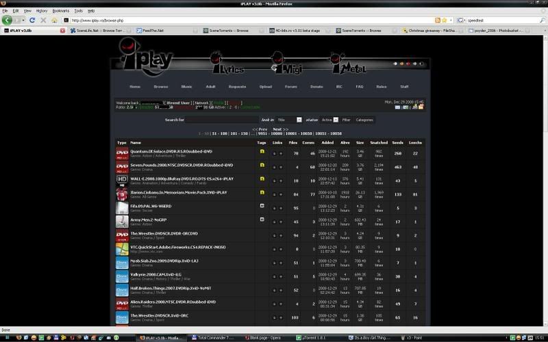Click category icon of Army.Men.2-NoGRP row
Image resolution: width=548 pixels, height=342 pixels.
[122, 222]
